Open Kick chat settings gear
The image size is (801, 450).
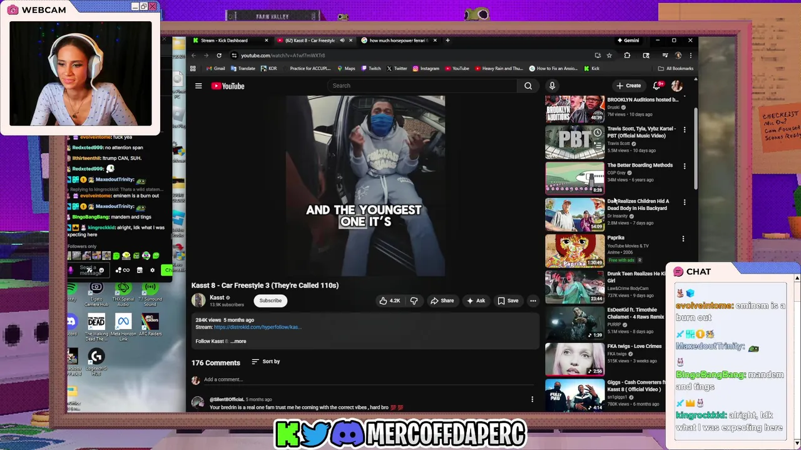[x=152, y=270]
